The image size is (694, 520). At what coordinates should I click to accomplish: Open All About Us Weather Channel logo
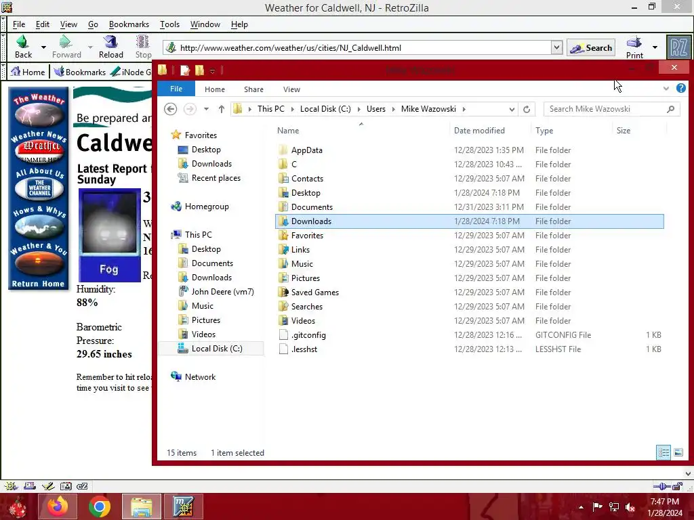pos(39,183)
